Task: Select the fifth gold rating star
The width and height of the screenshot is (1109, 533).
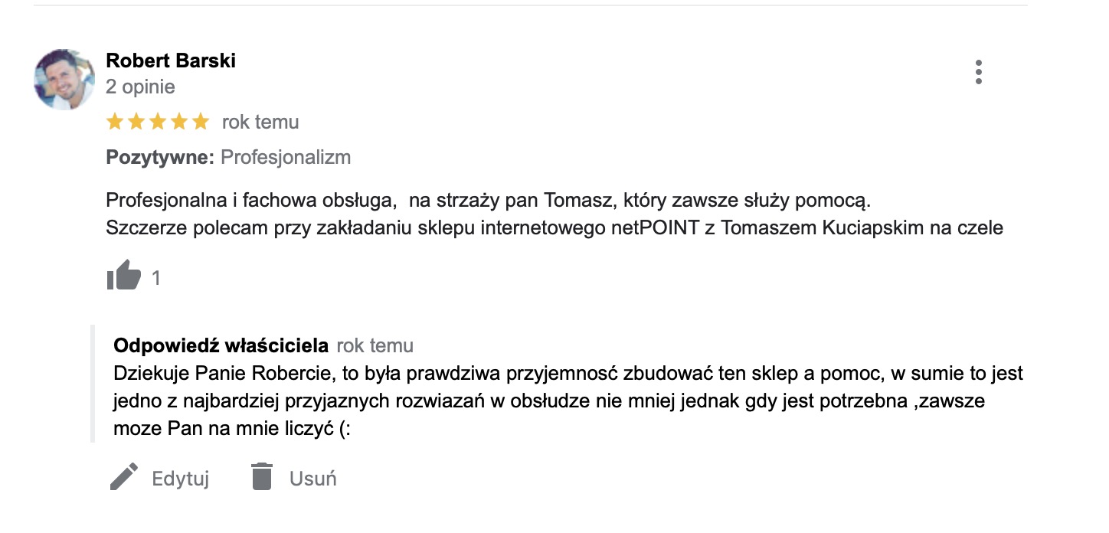Action: [201, 122]
